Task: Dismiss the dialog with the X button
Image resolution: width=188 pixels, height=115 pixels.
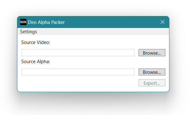Action: point(162,22)
